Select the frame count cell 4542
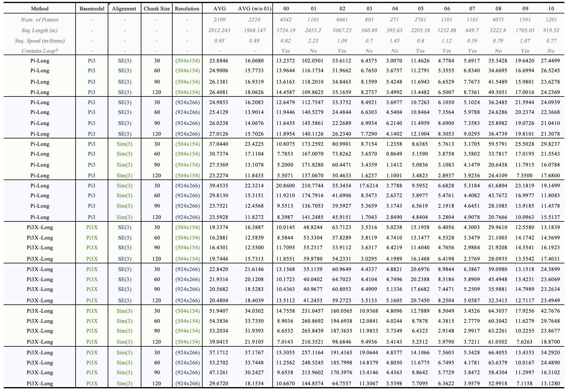Image resolution: width=568 pixels, height=392 pixels. [x=286, y=20]
